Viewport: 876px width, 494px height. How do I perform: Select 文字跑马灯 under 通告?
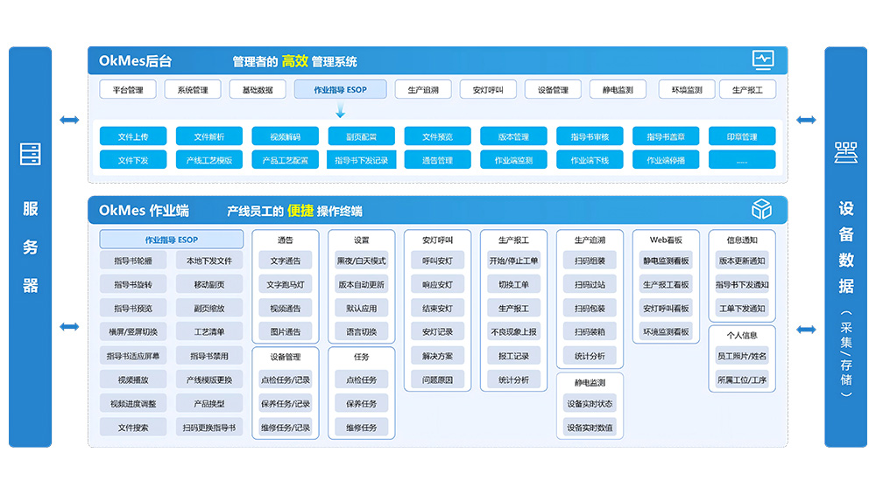click(x=285, y=284)
